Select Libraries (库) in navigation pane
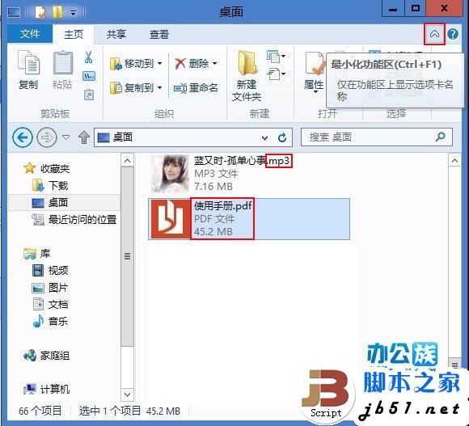Image resolution: width=469 pixels, height=426 pixels. coord(36,254)
